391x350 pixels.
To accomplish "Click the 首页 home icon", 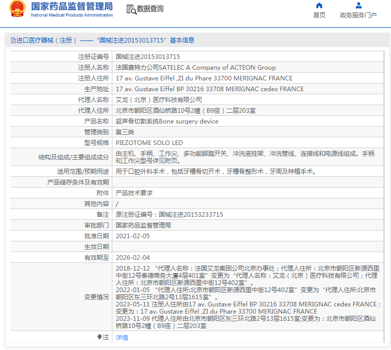I will click(319, 6).
